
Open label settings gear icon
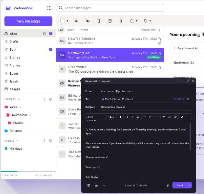click(x=51, y=141)
